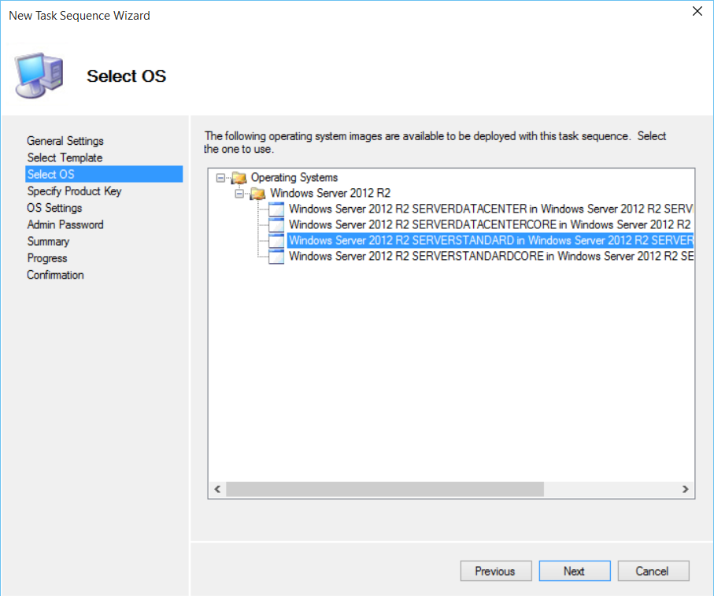The width and height of the screenshot is (714, 596).
Task: Go to the General Settings step
Action: pyautogui.click(x=65, y=141)
